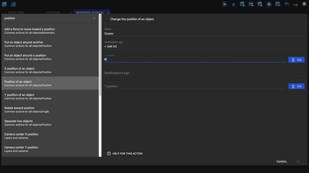The width and height of the screenshot is (309, 173).
Task: Open the round search events icon
Action: (304, 4)
